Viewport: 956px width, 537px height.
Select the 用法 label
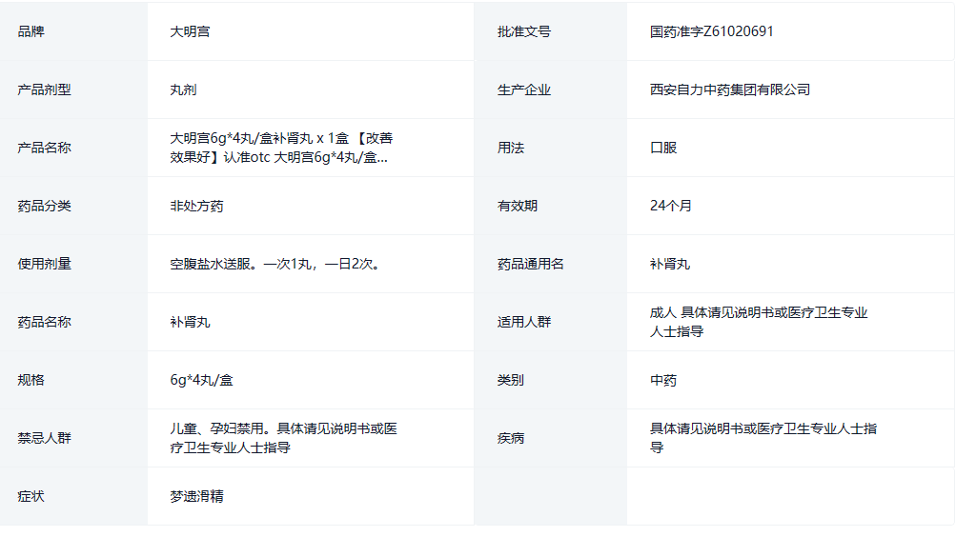(510, 148)
